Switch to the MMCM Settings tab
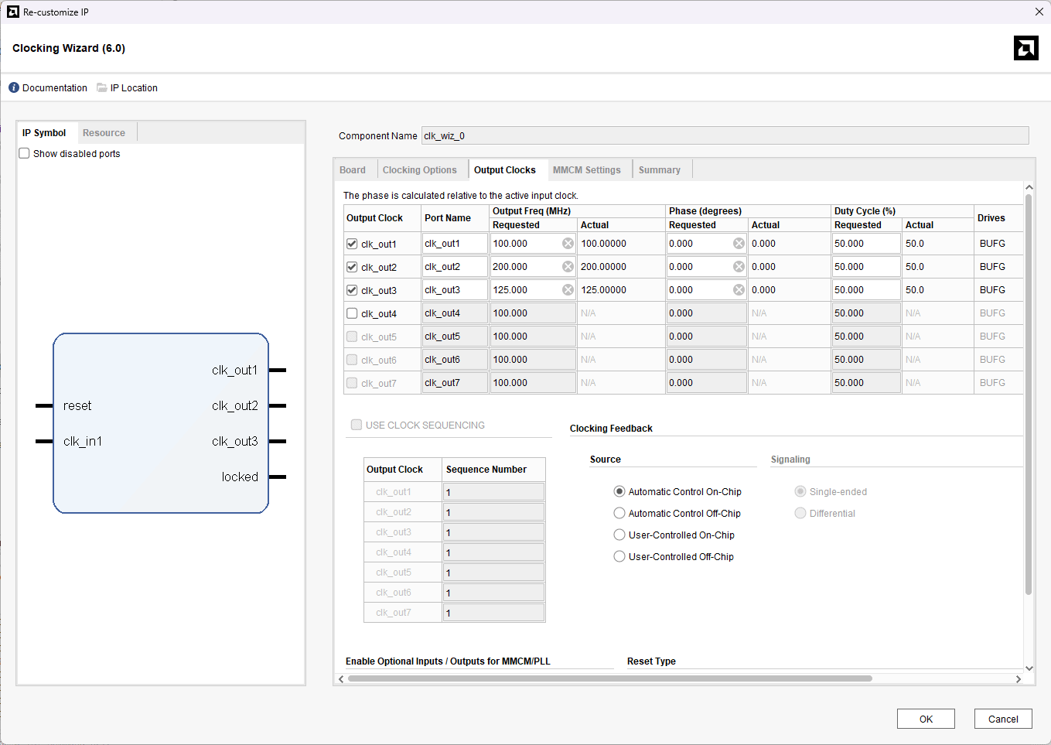 coord(586,170)
